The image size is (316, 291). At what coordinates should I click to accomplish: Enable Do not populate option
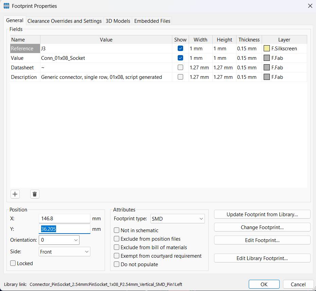point(117,264)
